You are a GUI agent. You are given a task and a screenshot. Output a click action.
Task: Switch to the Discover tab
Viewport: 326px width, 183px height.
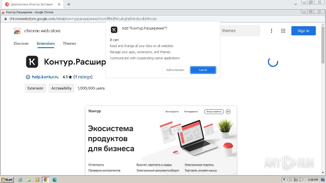(21, 43)
